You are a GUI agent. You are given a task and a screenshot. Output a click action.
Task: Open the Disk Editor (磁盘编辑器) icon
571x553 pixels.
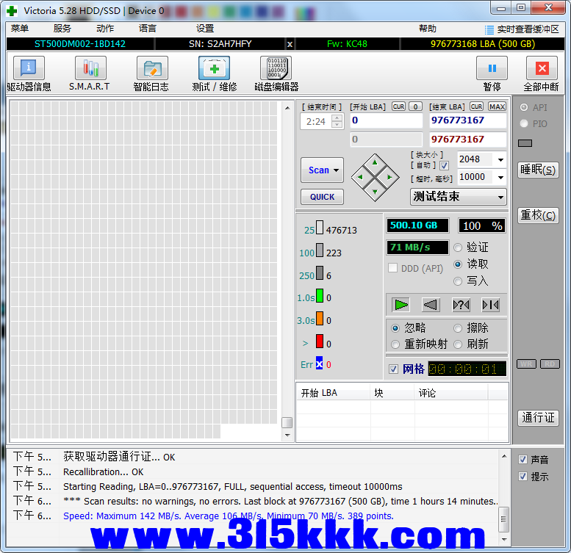tap(276, 68)
